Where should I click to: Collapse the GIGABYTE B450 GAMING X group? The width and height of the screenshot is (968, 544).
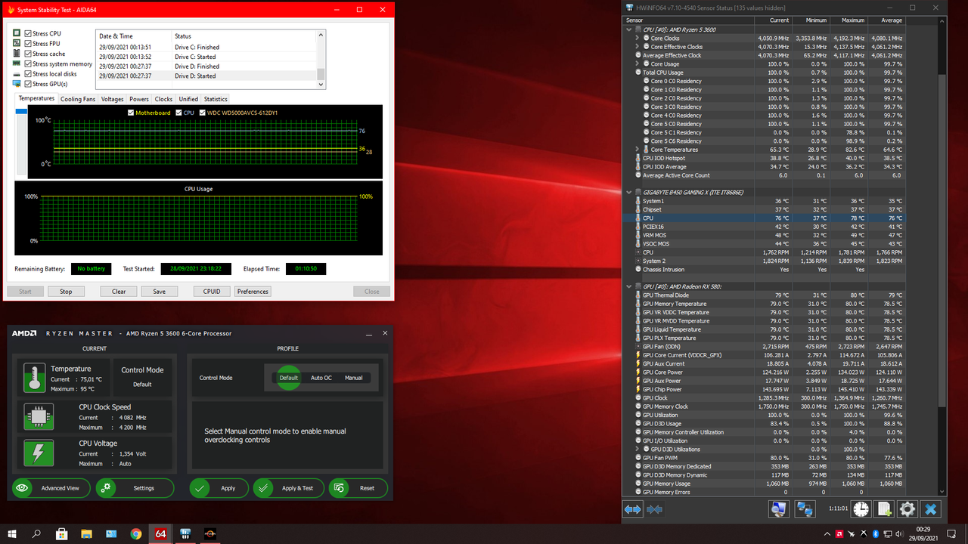pyautogui.click(x=628, y=193)
